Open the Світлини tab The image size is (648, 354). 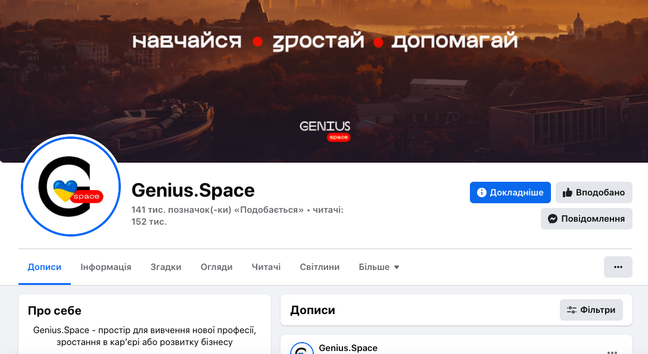319,267
